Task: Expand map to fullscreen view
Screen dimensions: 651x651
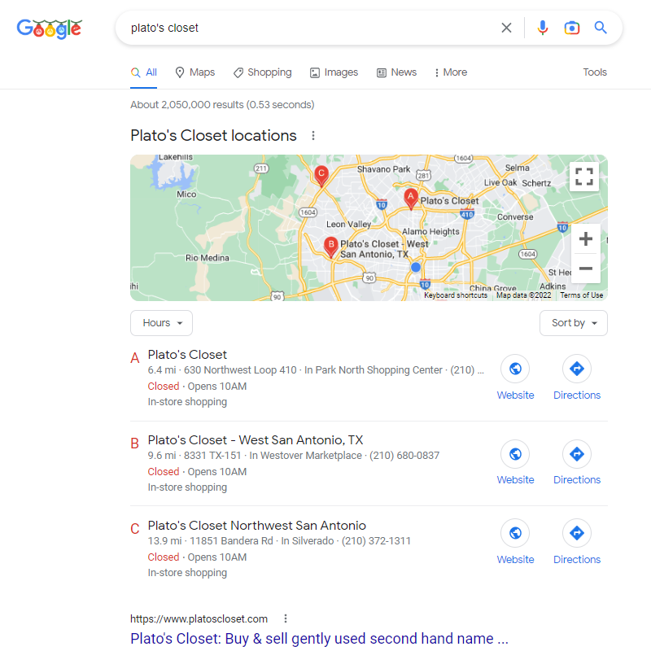Action: (584, 177)
